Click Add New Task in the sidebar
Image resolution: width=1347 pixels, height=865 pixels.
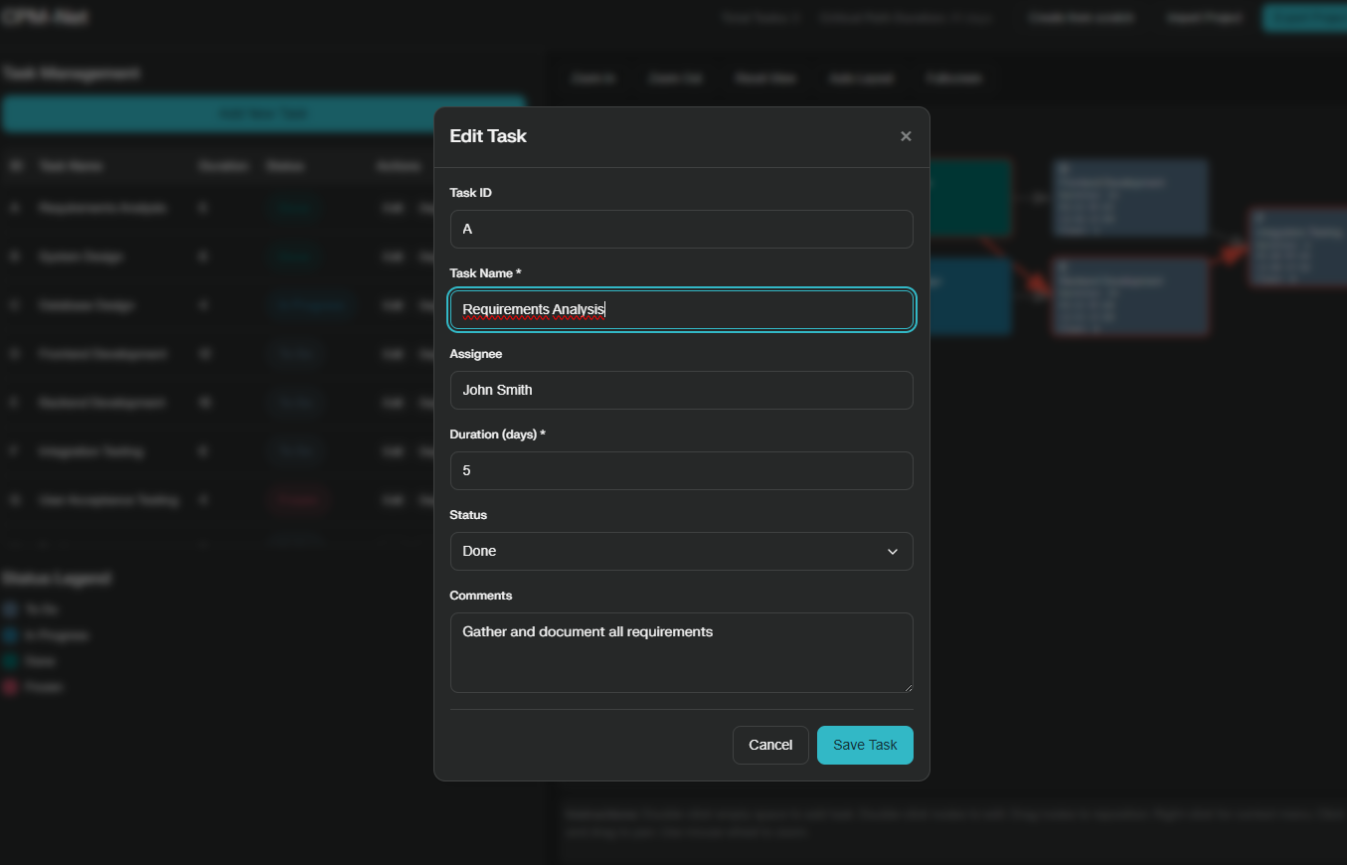262,113
